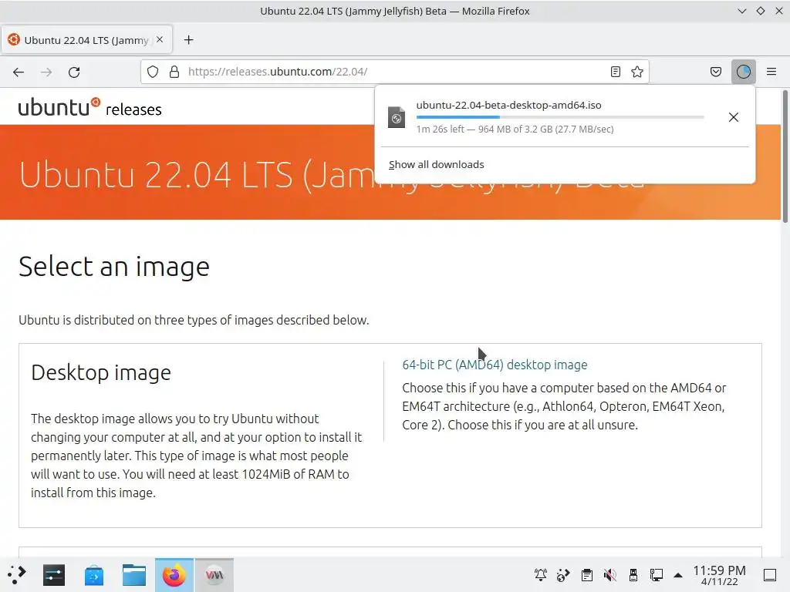
Task: Open Dolphin file manager from taskbar
Action: point(134,575)
